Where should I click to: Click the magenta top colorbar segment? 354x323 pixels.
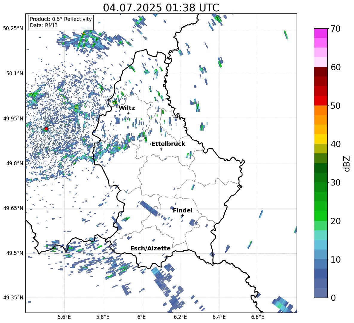[321, 33]
